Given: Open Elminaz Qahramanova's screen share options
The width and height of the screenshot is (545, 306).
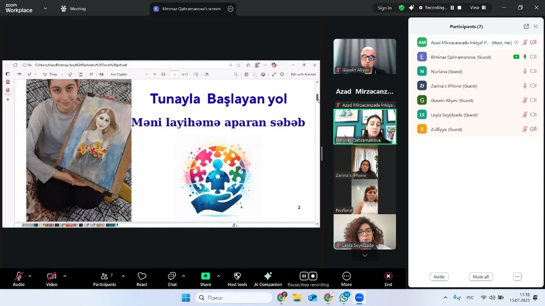Looking at the screenshot, I should pos(231,9).
